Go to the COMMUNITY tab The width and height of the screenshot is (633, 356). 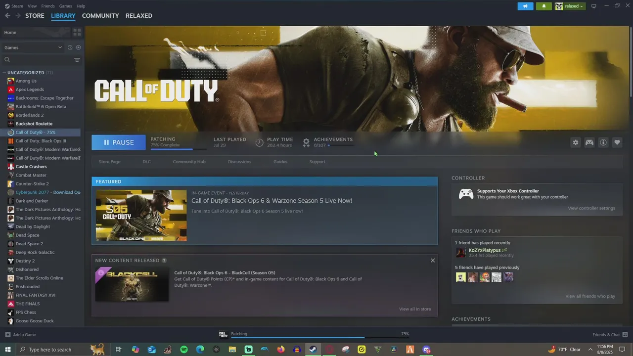[x=100, y=16]
